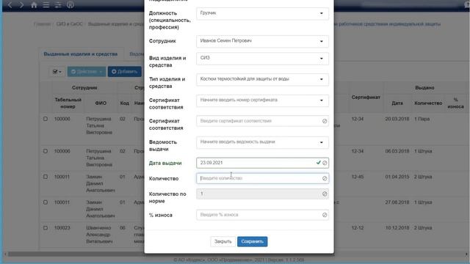Click the Табельный номер column header
The image size is (470, 264).
click(x=68, y=103)
